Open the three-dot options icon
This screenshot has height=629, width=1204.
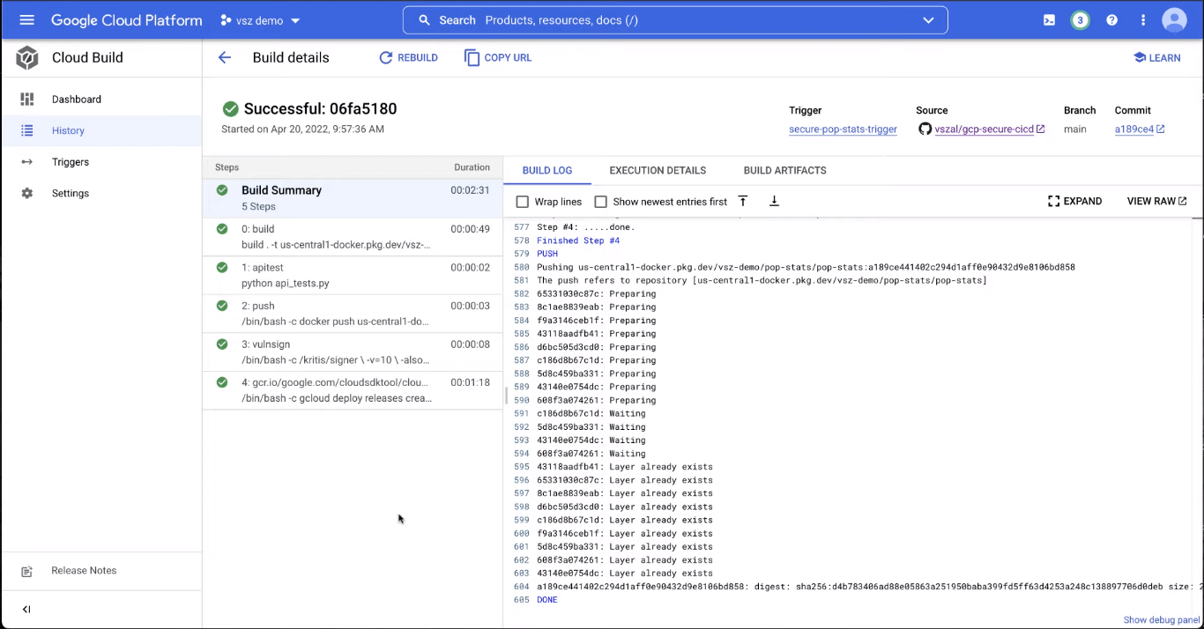[1142, 19]
